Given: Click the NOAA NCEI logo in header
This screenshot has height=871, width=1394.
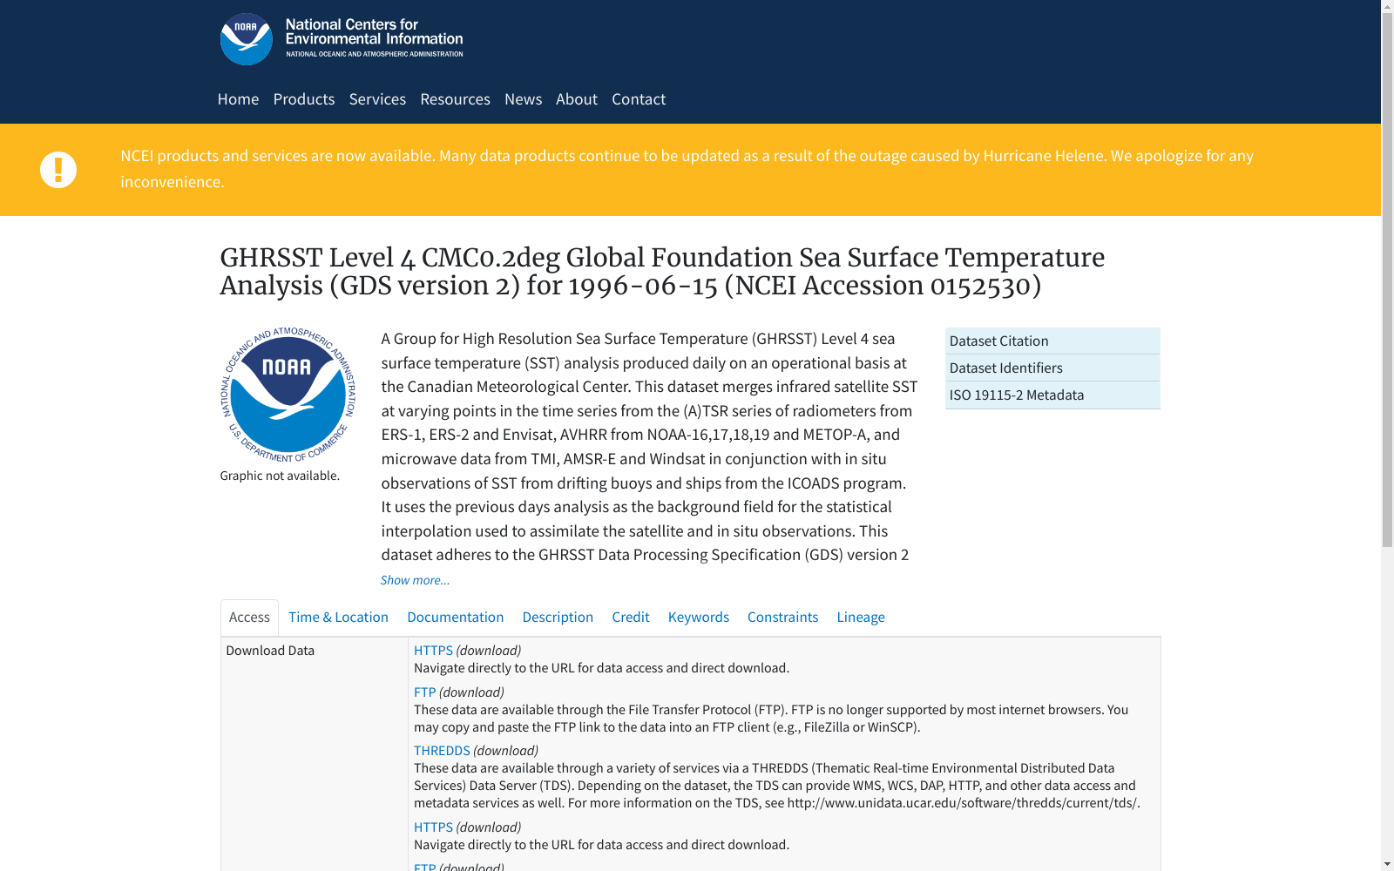Looking at the screenshot, I should pos(342,39).
